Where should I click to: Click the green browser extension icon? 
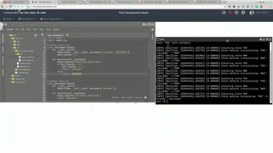257,7
